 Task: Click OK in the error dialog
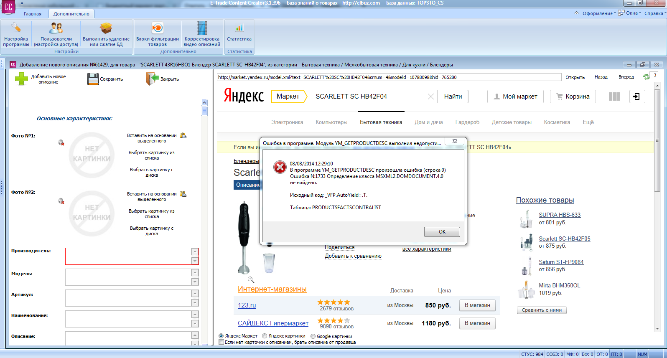click(442, 231)
